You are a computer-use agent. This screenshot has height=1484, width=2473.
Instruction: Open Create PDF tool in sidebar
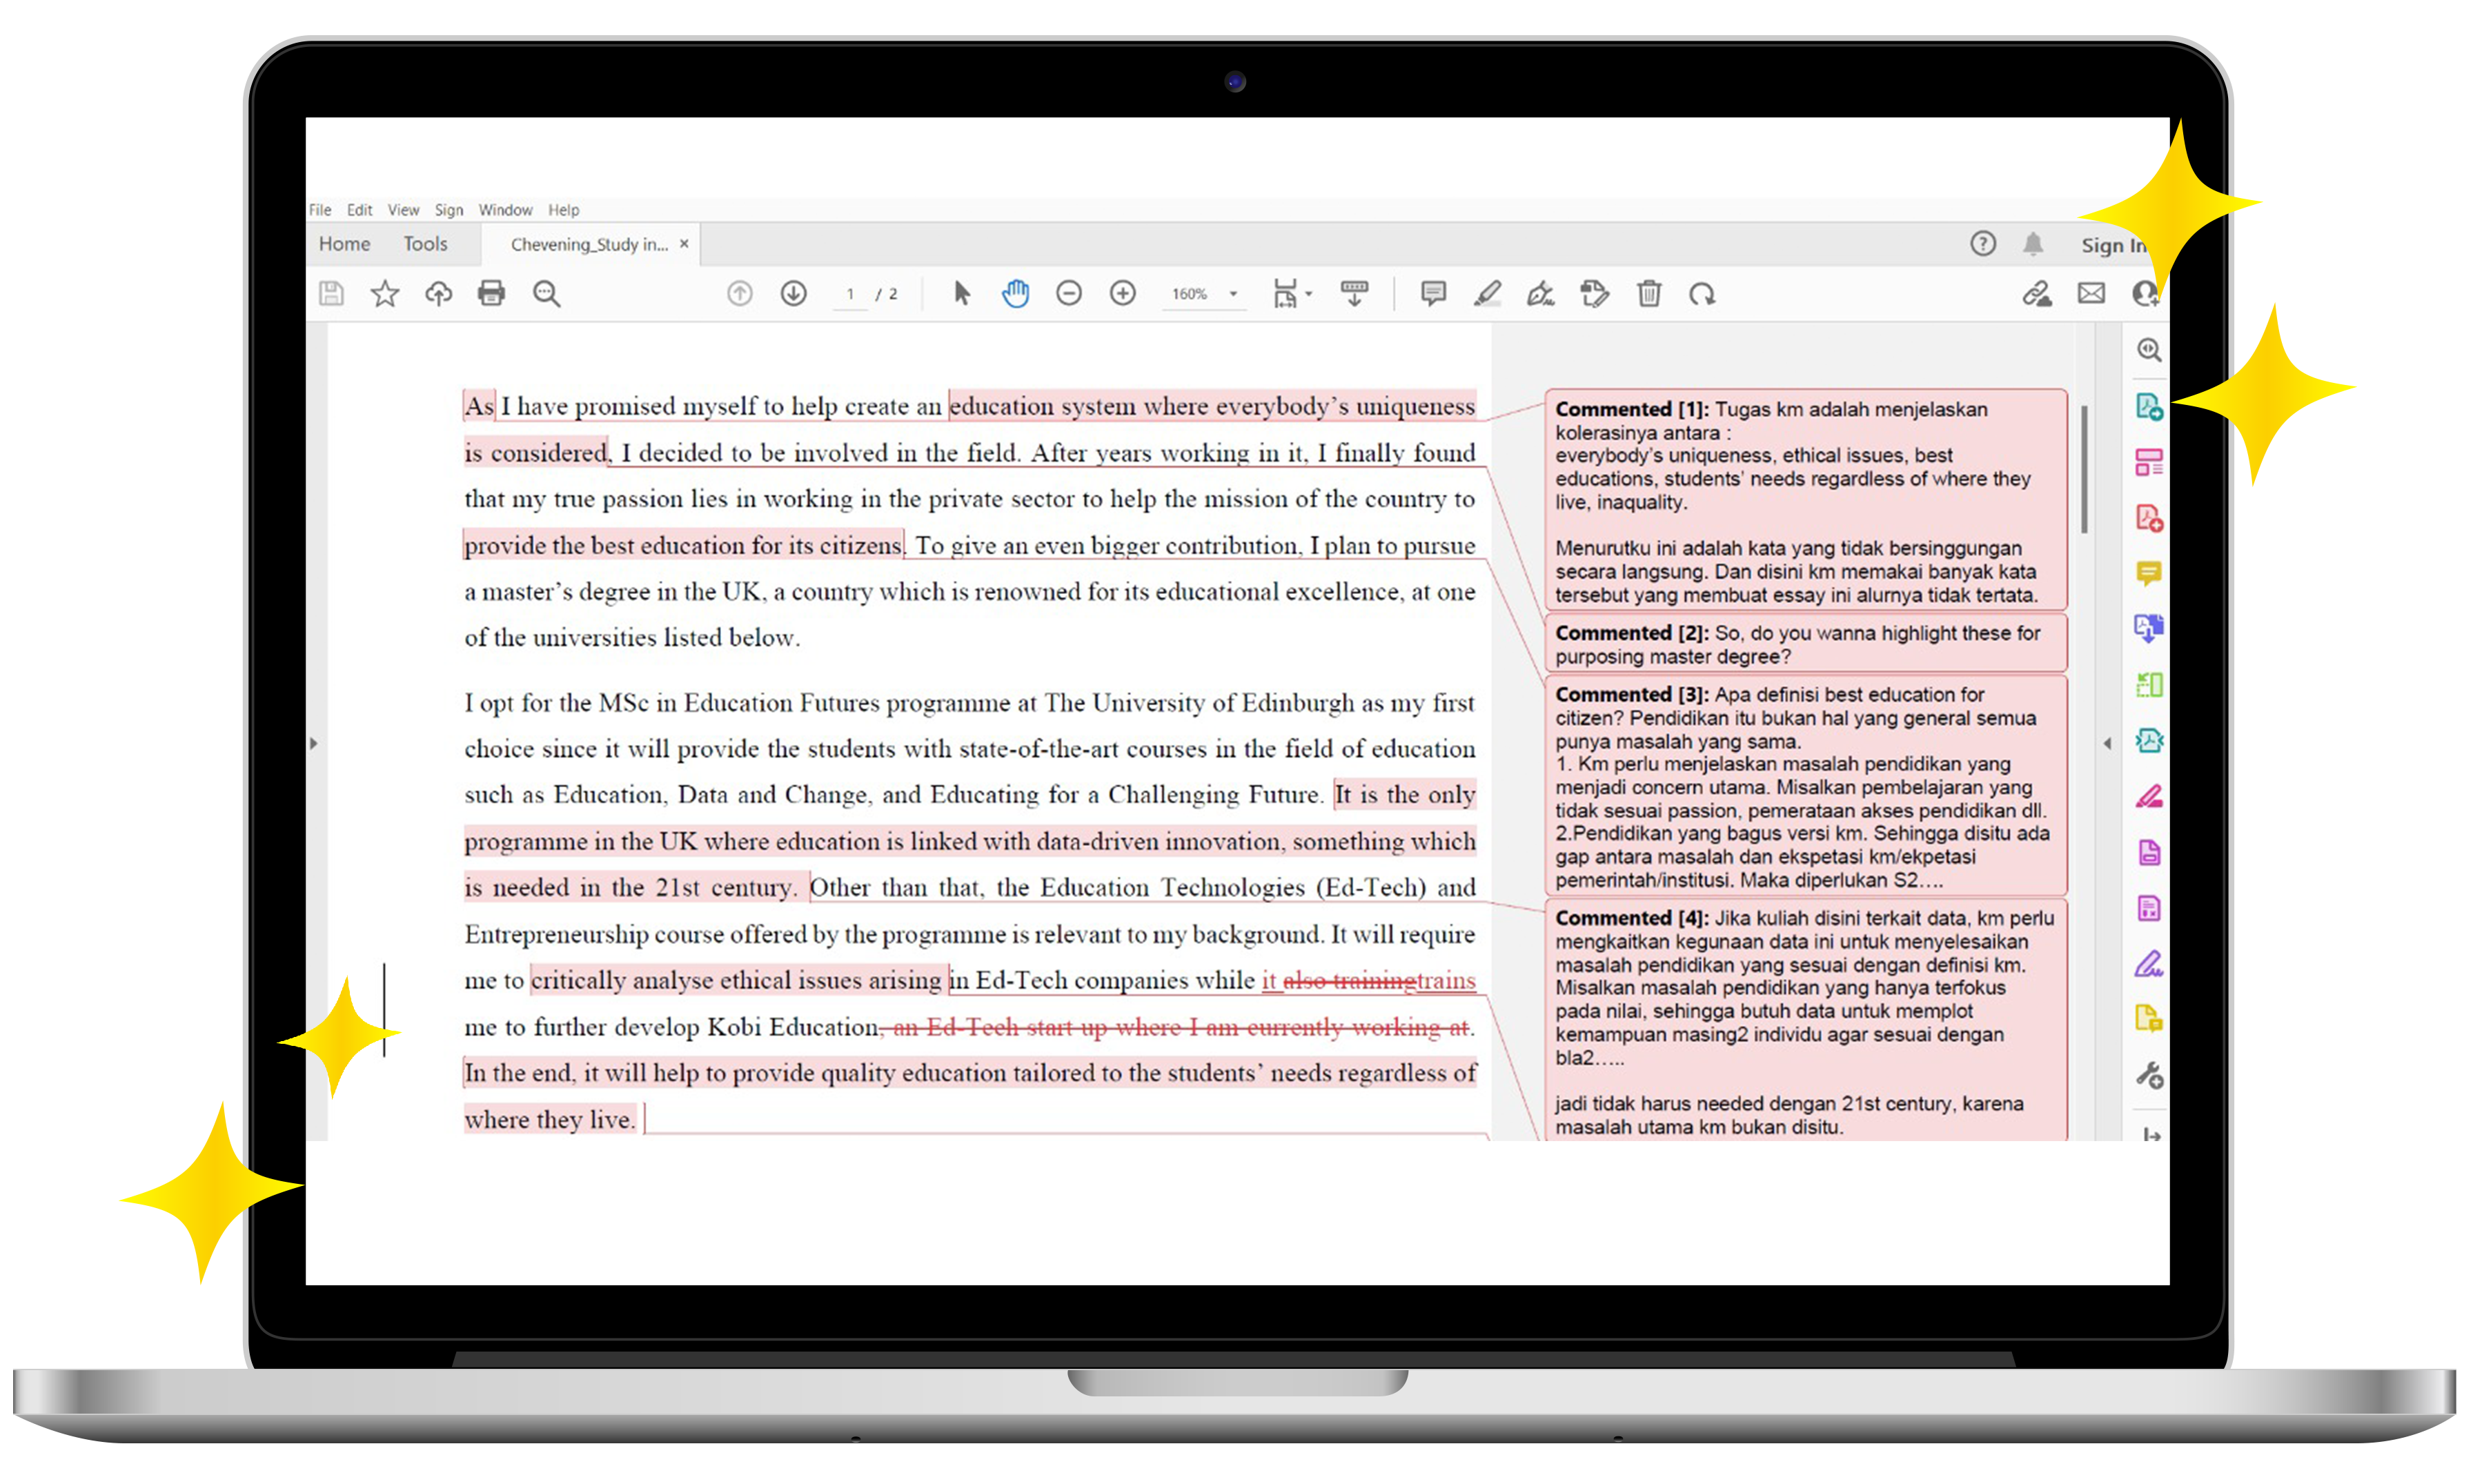(x=2149, y=518)
